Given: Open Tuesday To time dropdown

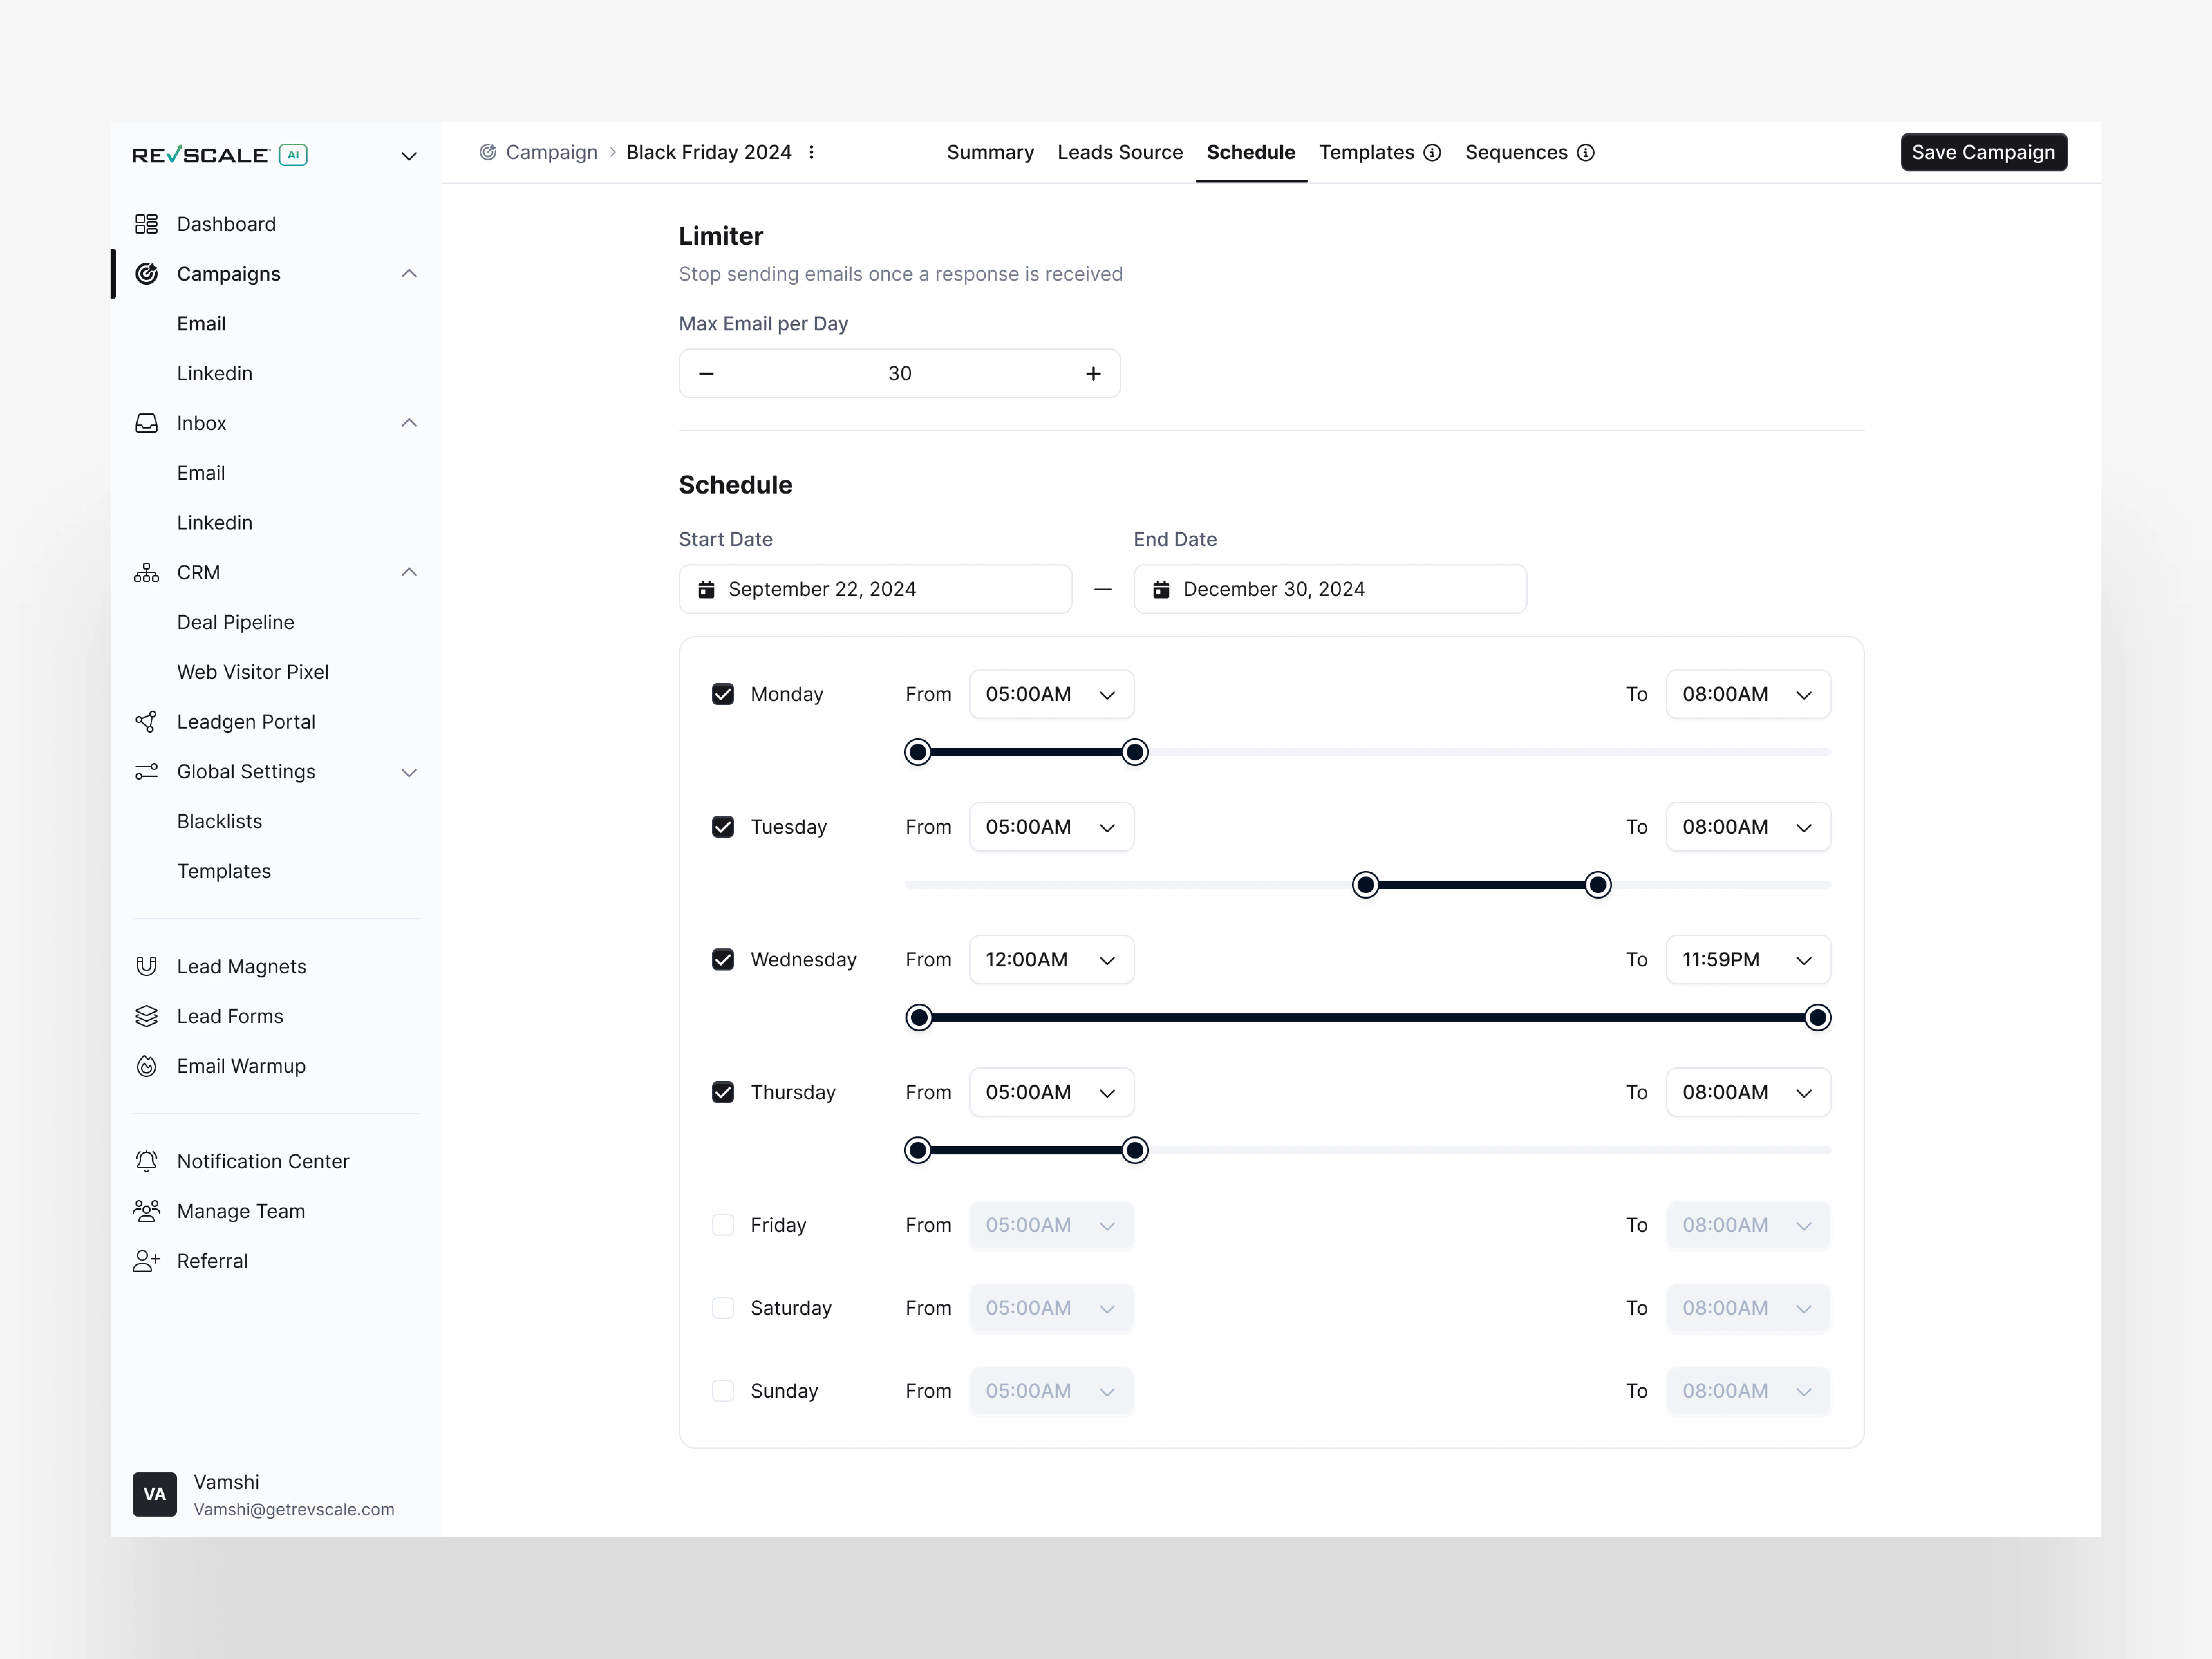Looking at the screenshot, I should click(1748, 827).
